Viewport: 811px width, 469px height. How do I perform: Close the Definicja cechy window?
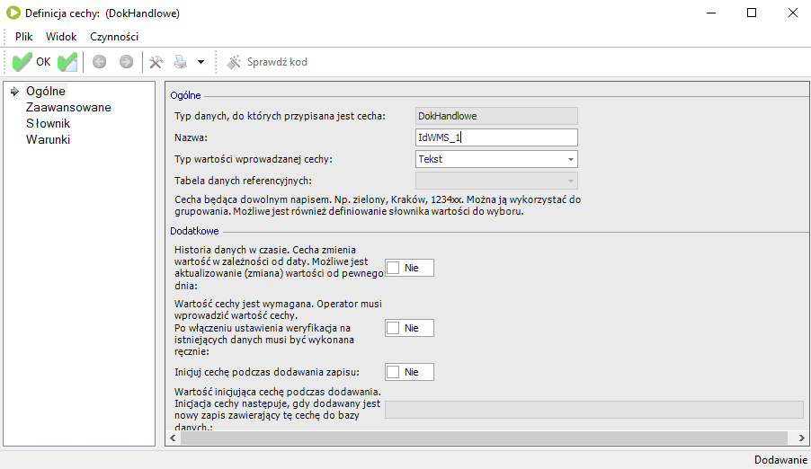792,13
